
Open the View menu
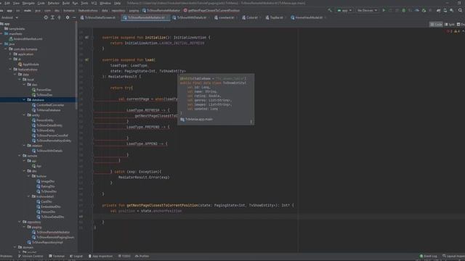tap(16, 3)
